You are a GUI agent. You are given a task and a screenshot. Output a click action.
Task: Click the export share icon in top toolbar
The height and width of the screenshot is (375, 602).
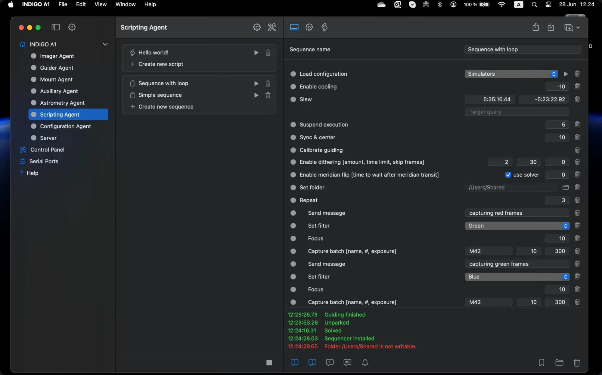(x=535, y=27)
